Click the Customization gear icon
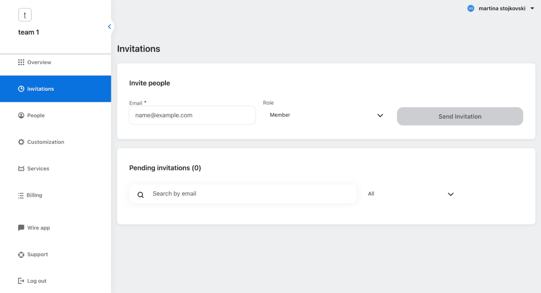This screenshot has width=541, height=293. coord(21,142)
